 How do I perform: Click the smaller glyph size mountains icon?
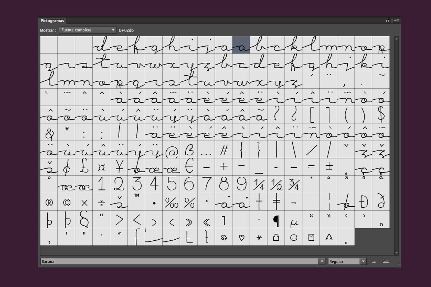[374, 262]
